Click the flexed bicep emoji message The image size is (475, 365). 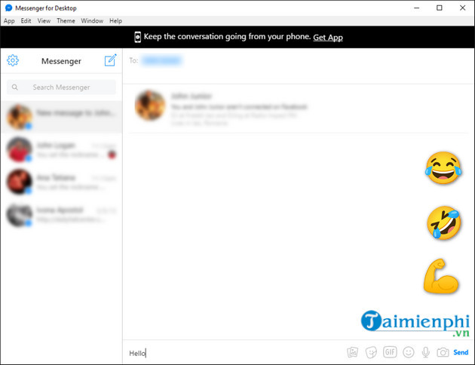441,276
